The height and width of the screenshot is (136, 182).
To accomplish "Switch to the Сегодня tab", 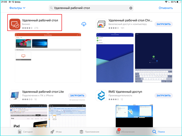I will point(25,131).
